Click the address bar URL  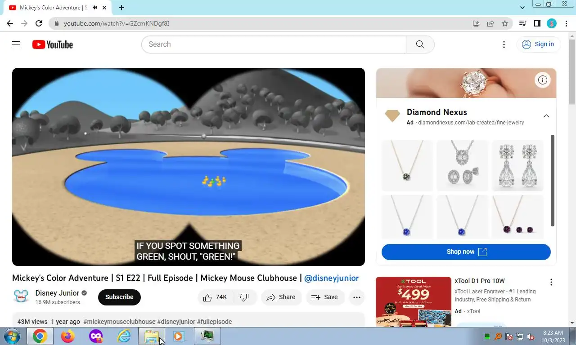coord(116,23)
